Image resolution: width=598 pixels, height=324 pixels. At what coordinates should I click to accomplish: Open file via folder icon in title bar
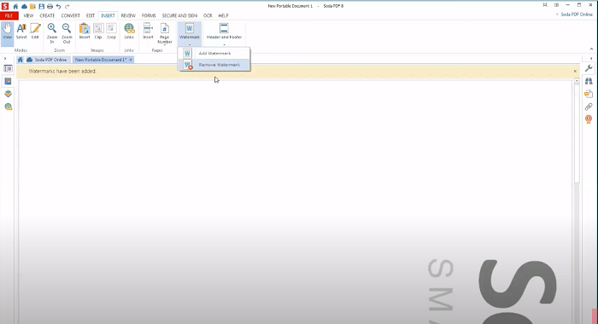point(32,6)
